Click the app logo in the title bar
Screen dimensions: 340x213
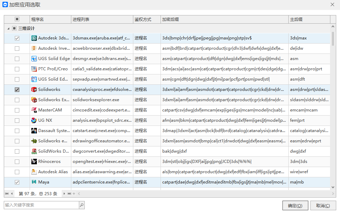pyautogui.click(x=5, y=4)
